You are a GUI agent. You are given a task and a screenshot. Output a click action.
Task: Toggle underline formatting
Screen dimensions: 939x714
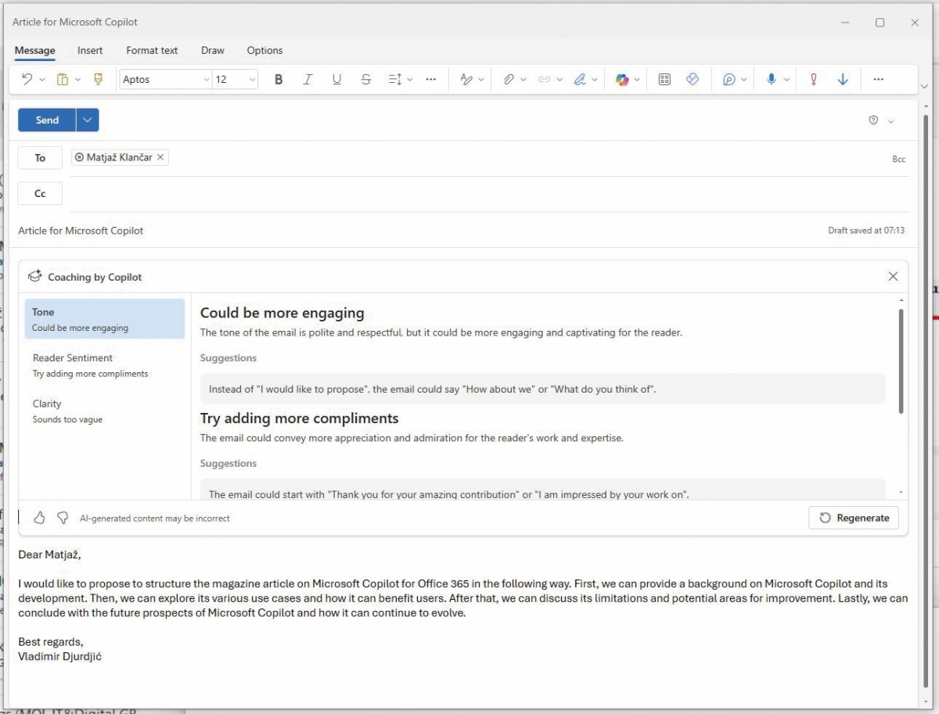click(x=336, y=79)
